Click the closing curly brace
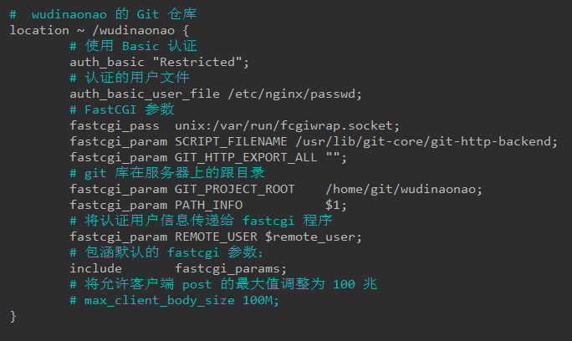 pos(13,316)
